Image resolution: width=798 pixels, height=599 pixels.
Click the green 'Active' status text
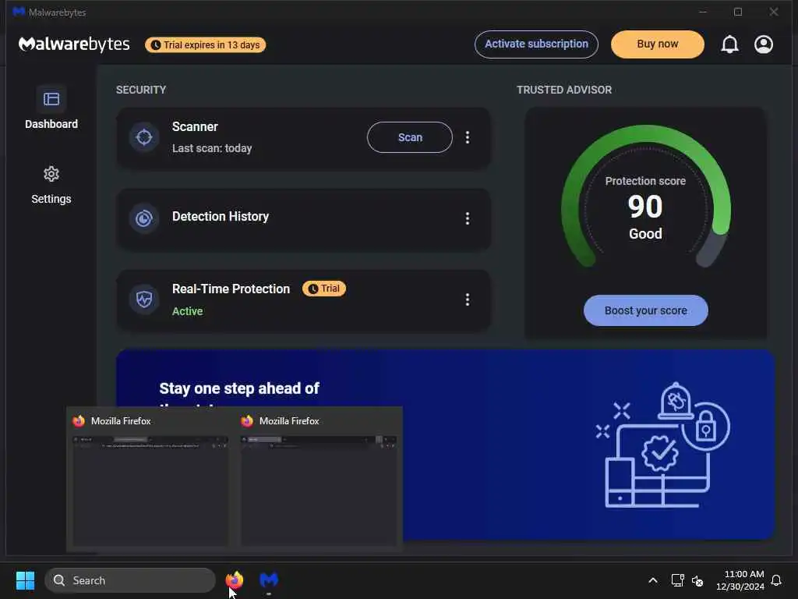[x=187, y=311]
